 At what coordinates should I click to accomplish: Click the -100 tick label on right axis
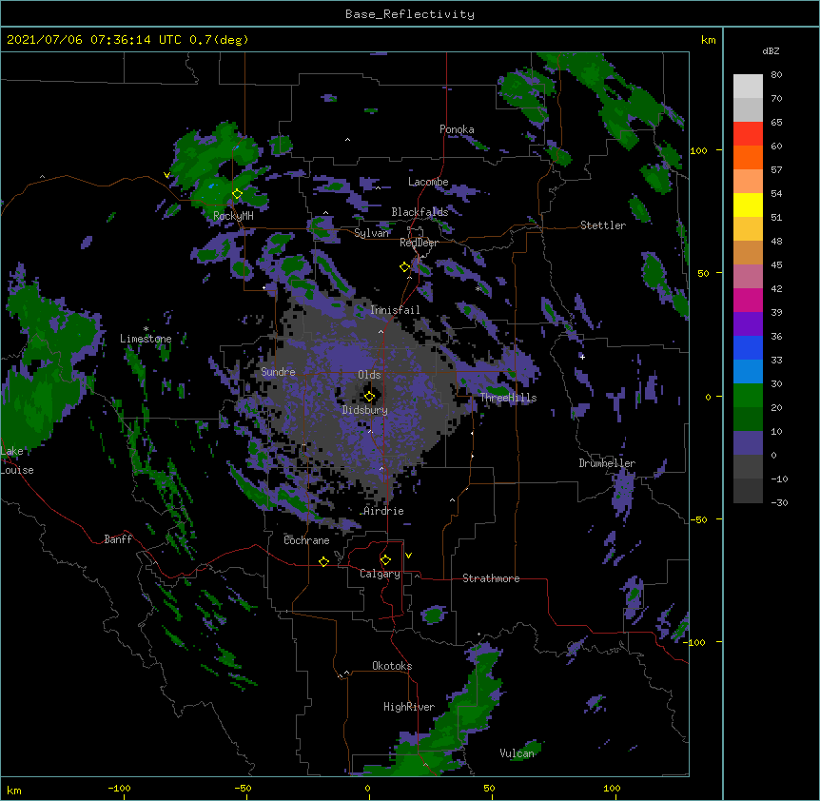click(696, 642)
